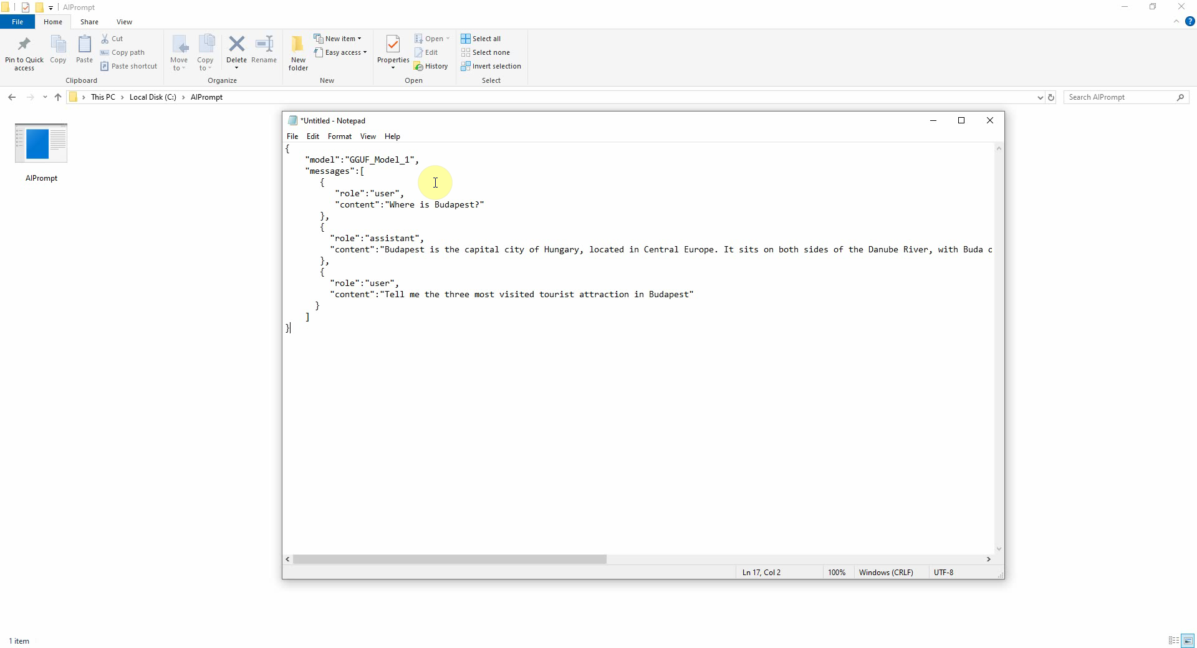This screenshot has width=1197, height=648.
Task: Open Notepad's File menu
Action: [292, 136]
